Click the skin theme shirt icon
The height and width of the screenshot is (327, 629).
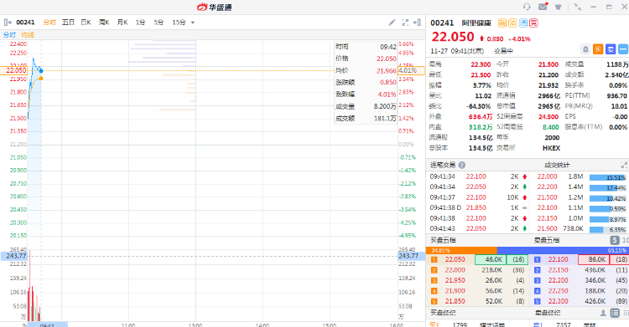coord(558,7)
